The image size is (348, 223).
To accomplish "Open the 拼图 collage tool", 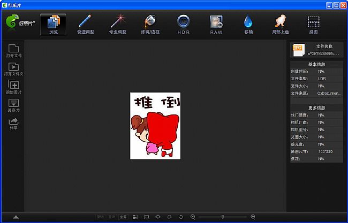I will (314, 24).
